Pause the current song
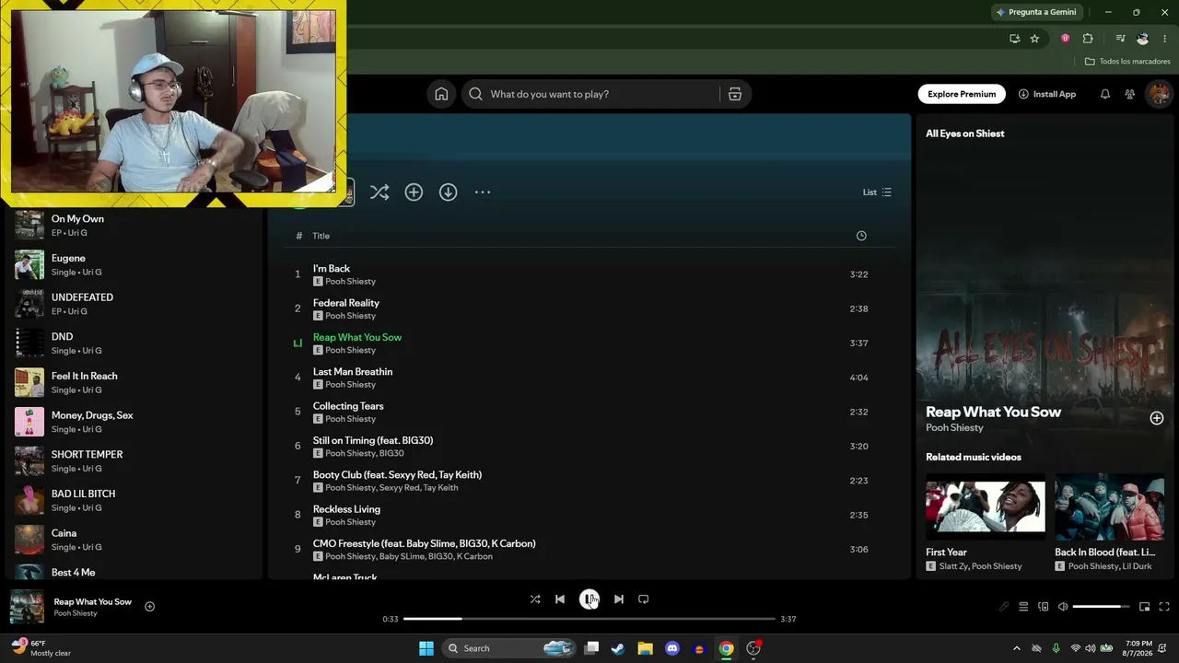The image size is (1179, 663). pyautogui.click(x=589, y=599)
